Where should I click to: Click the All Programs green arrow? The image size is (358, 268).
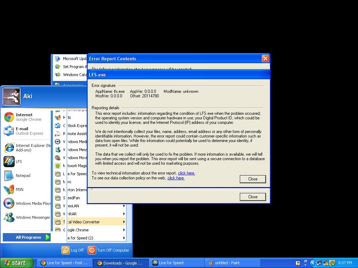[48, 237]
